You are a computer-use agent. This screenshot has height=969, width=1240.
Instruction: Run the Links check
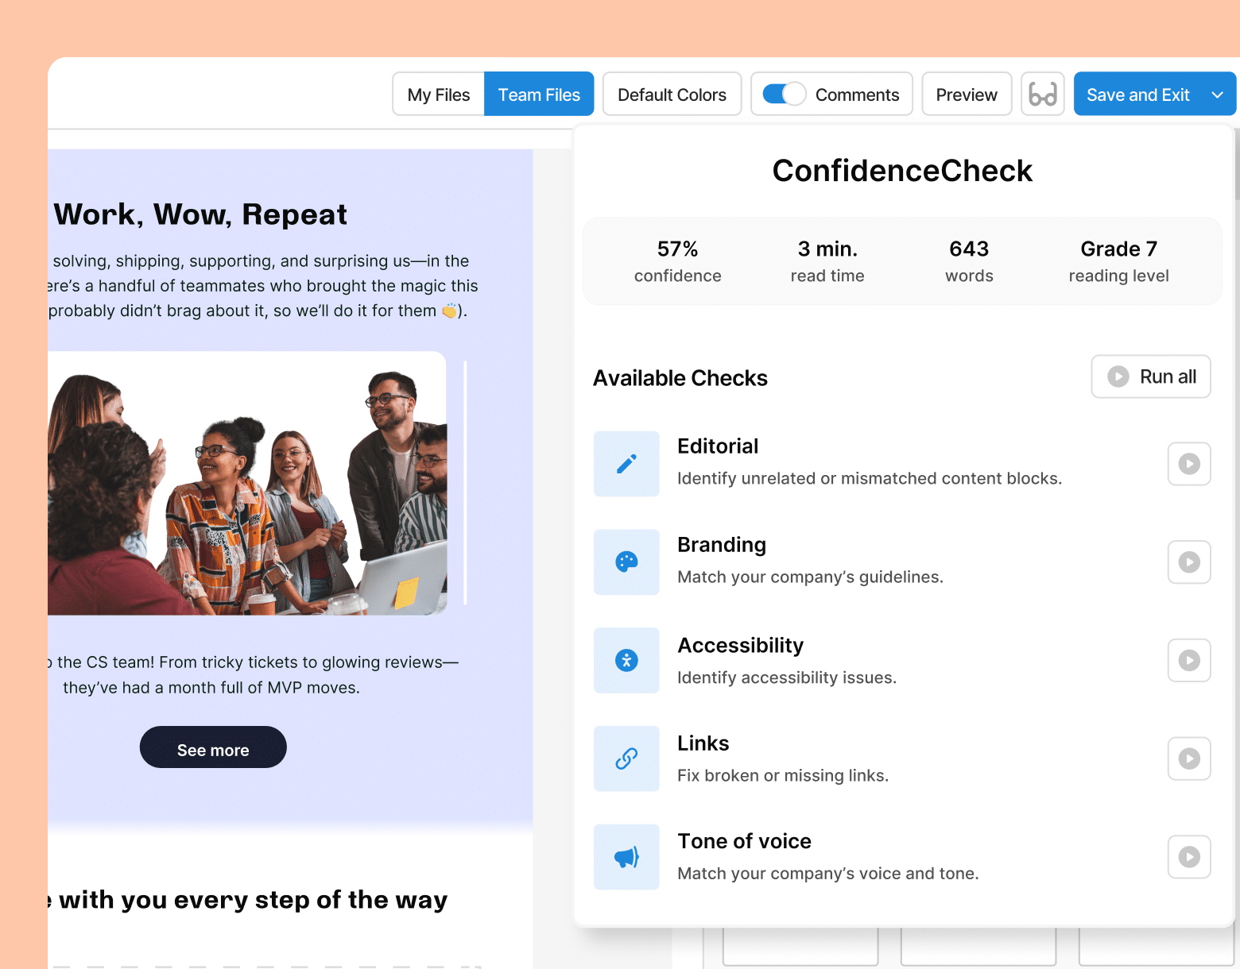click(1188, 759)
